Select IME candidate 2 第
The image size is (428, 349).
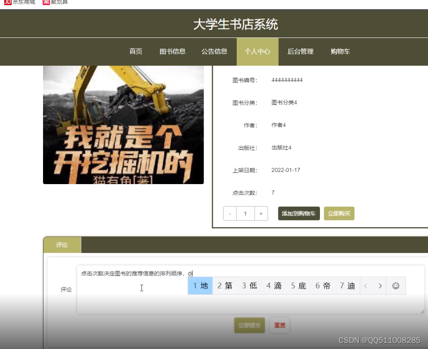(x=225, y=286)
